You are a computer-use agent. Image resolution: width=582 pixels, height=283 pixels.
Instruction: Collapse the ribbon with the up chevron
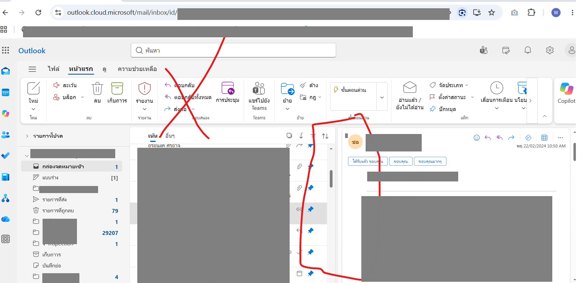coord(545,116)
